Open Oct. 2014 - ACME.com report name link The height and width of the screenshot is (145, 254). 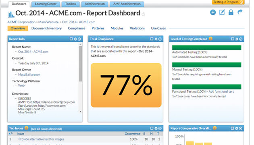click(x=33, y=52)
